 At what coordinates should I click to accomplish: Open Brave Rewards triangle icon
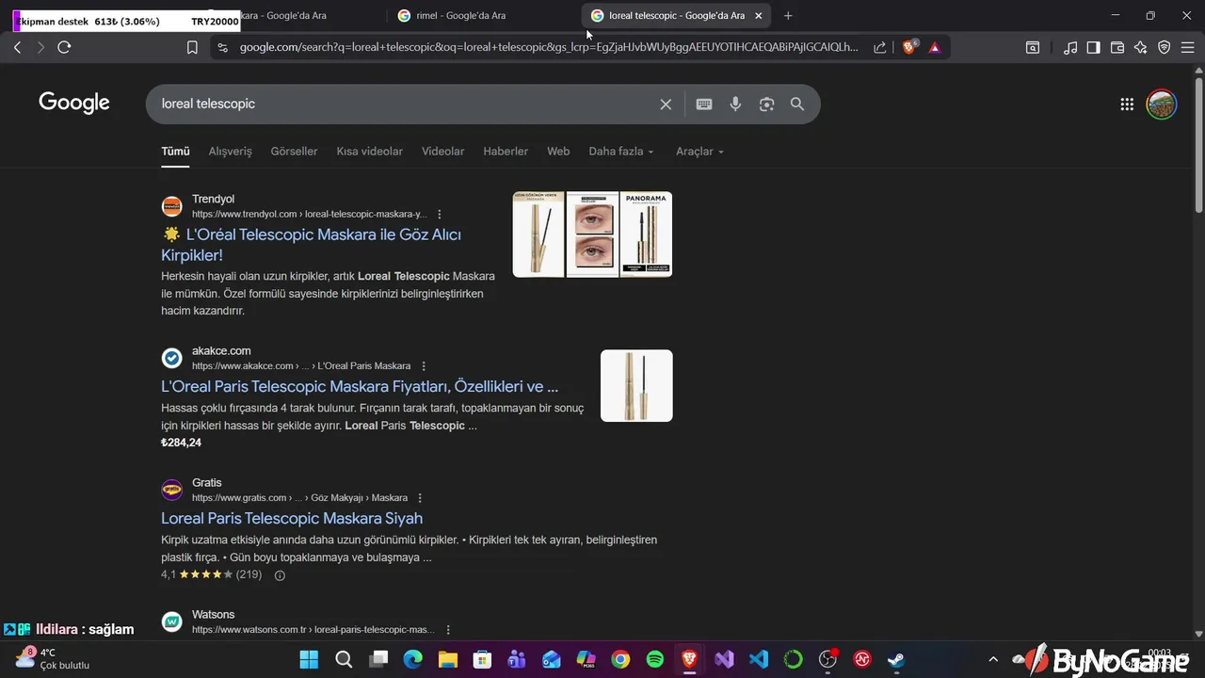[x=934, y=47]
